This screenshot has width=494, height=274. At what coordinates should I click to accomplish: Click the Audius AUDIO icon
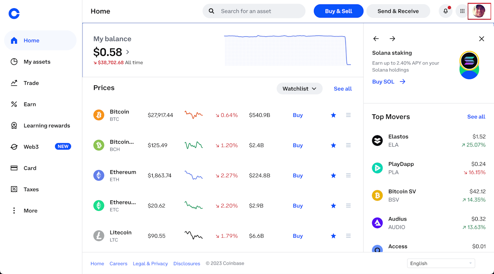[377, 223]
